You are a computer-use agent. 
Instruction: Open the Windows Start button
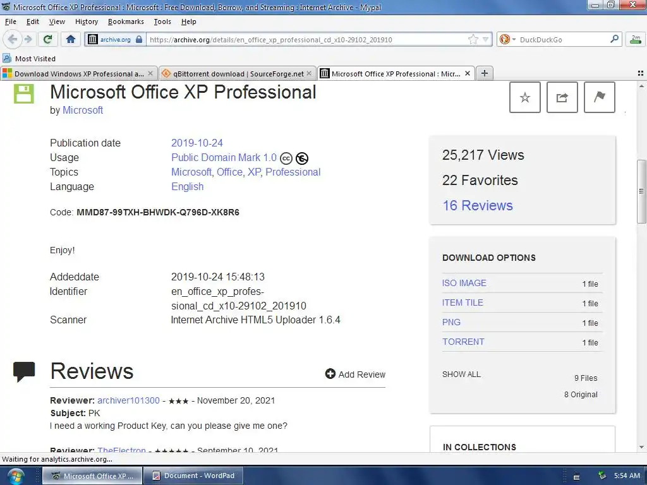(x=15, y=476)
